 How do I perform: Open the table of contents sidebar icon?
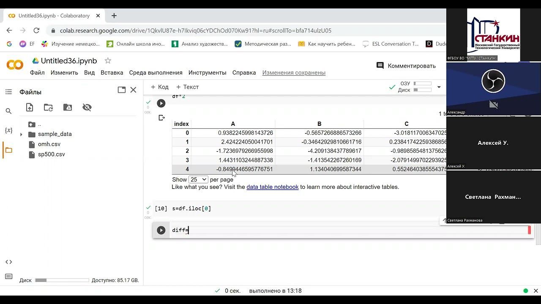pyautogui.click(x=8, y=92)
